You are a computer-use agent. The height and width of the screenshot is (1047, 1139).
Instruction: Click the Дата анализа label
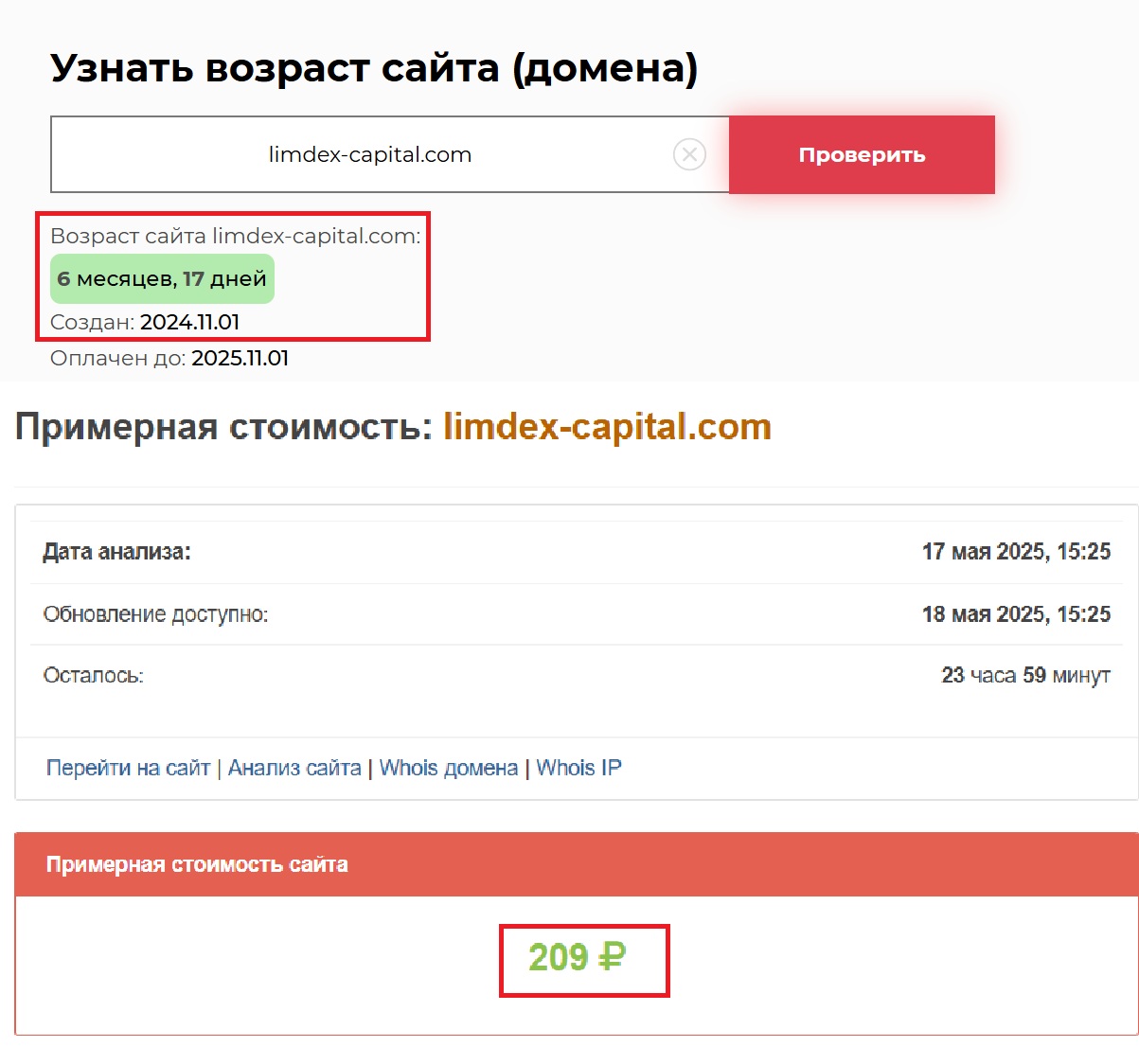coord(116,552)
